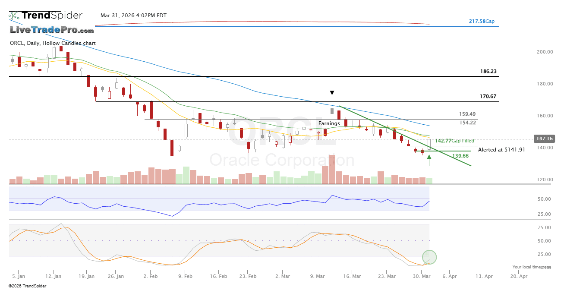This screenshot has width=564, height=290.
Task: Select the 217.58 Gap label
Action: 482,21
